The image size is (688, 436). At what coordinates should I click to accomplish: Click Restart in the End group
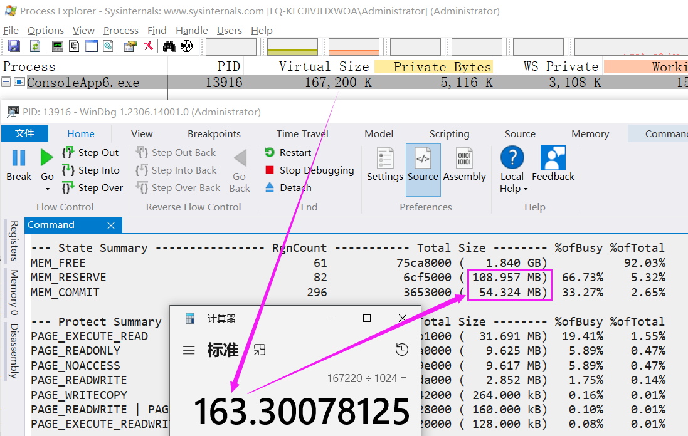pos(288,152)
